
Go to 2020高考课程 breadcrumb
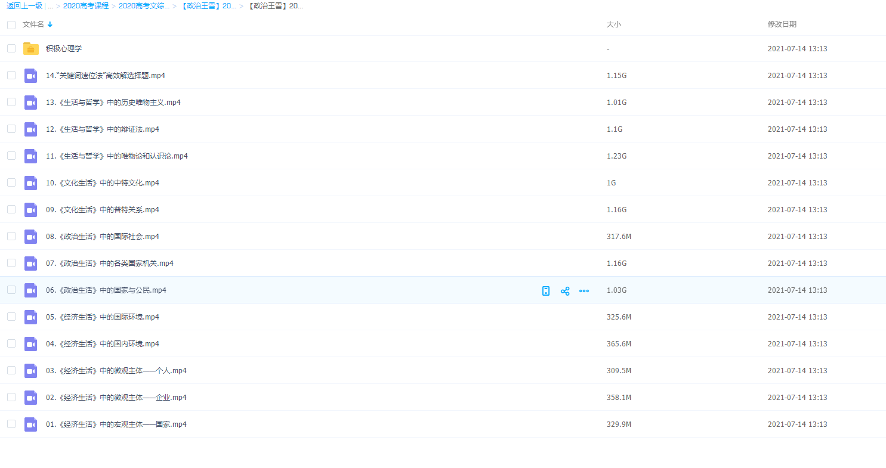click(86, 6)
